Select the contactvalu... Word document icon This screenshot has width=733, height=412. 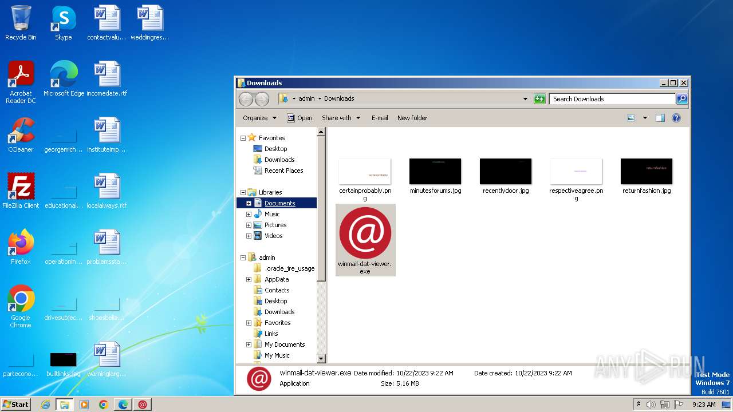[107, 23]
